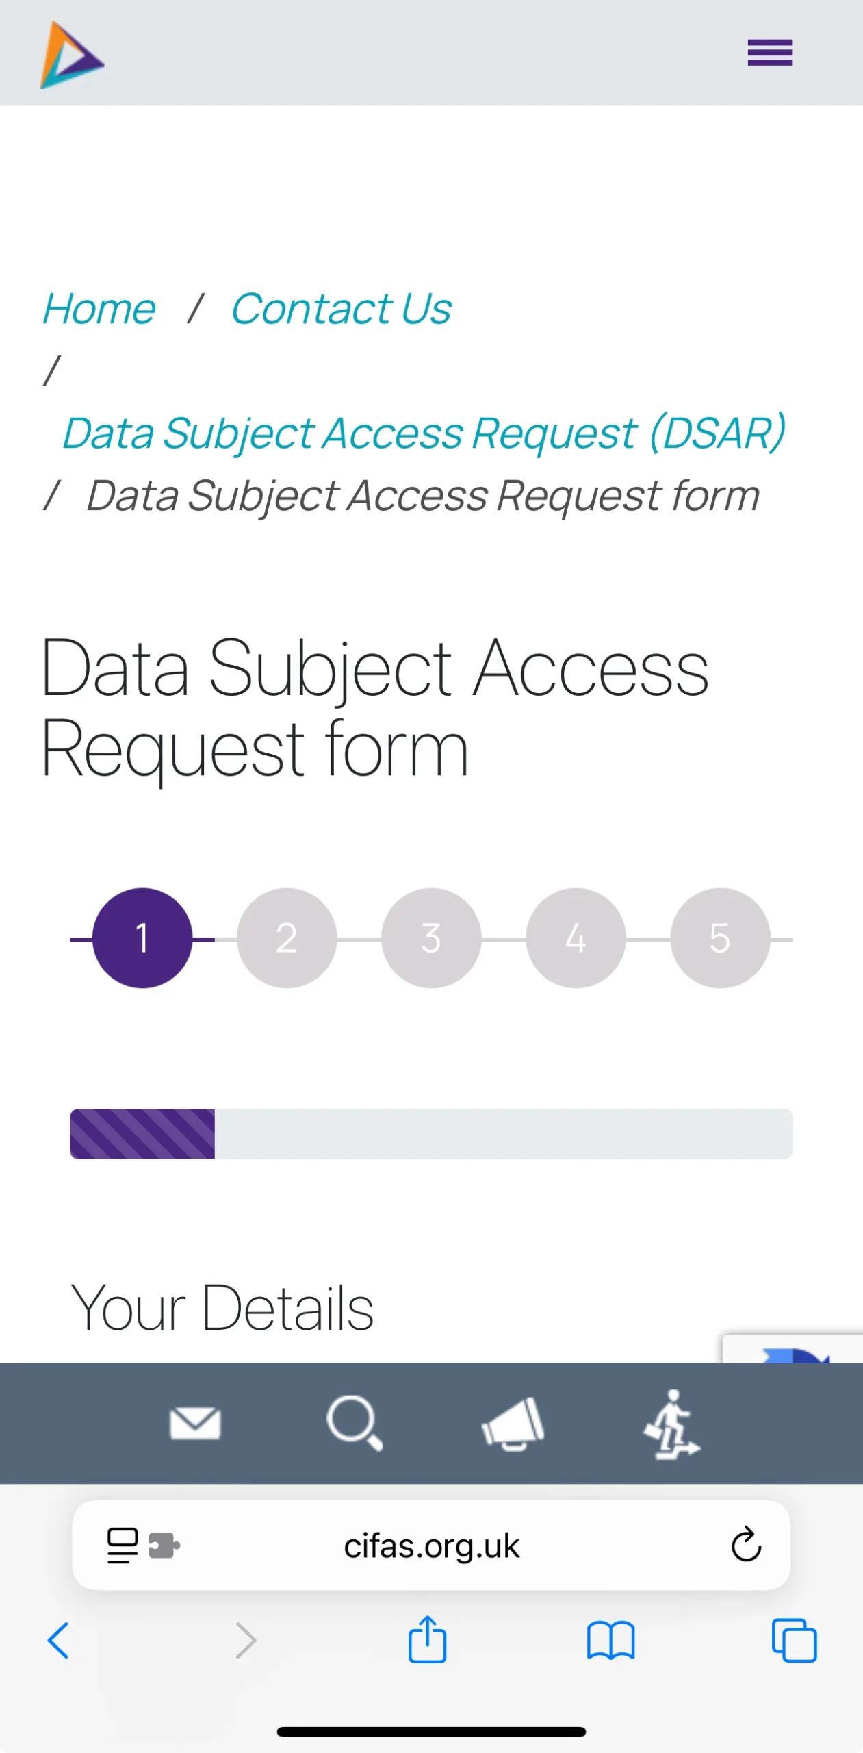Image resolution: width=863 pixels, height=1753 pixels.
Task: Click the striped purple progress bar
Action: point(142,1133)
